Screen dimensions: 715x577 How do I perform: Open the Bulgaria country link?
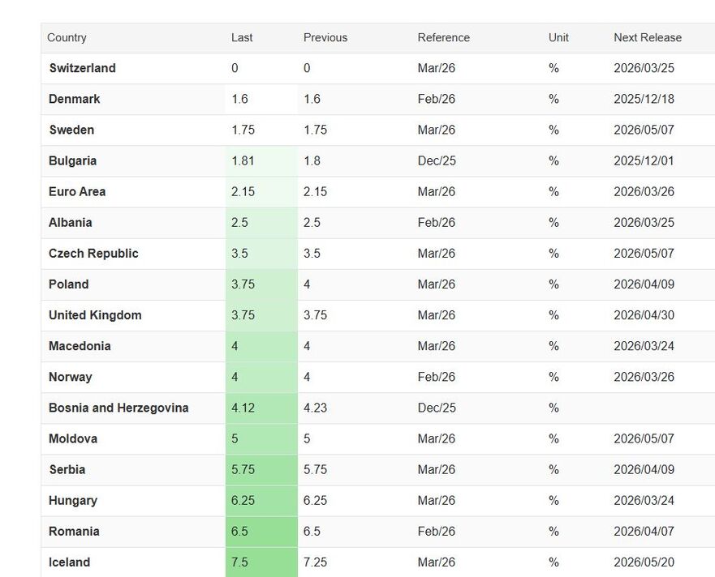click(x=72, y=161)
